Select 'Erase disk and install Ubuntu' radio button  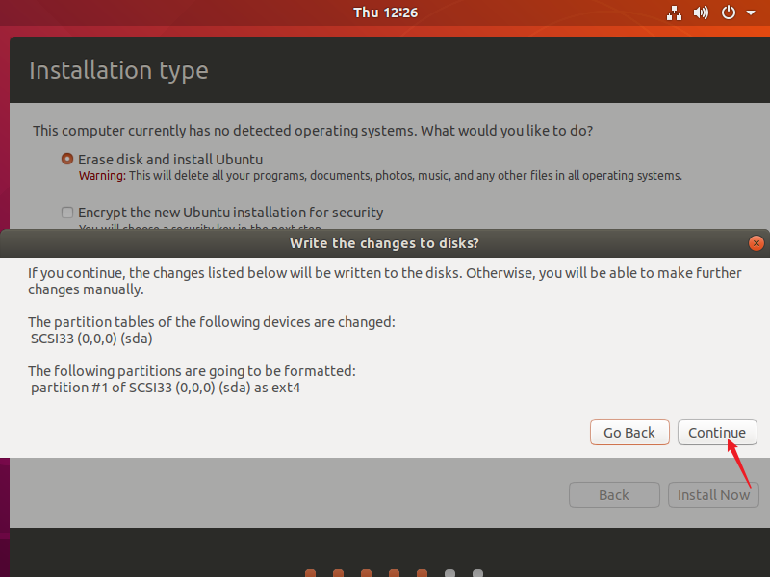click(67, 159)
